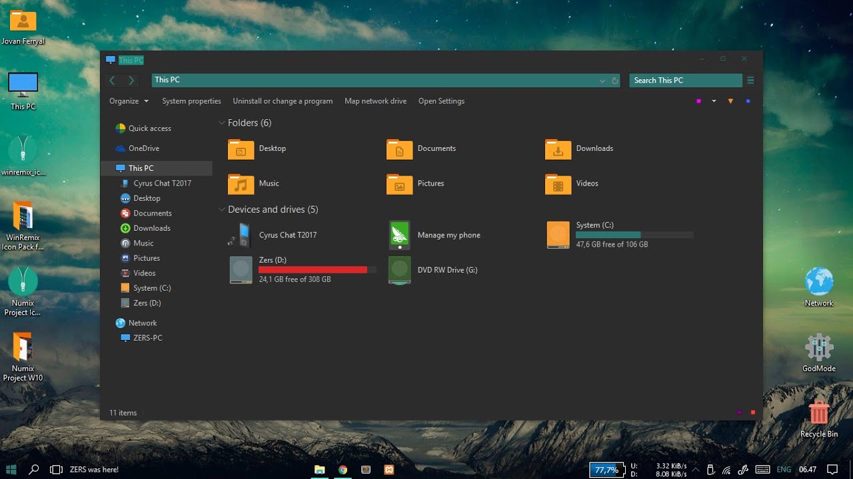Click Map network drive in the toolbar

[x=375, y=100]
